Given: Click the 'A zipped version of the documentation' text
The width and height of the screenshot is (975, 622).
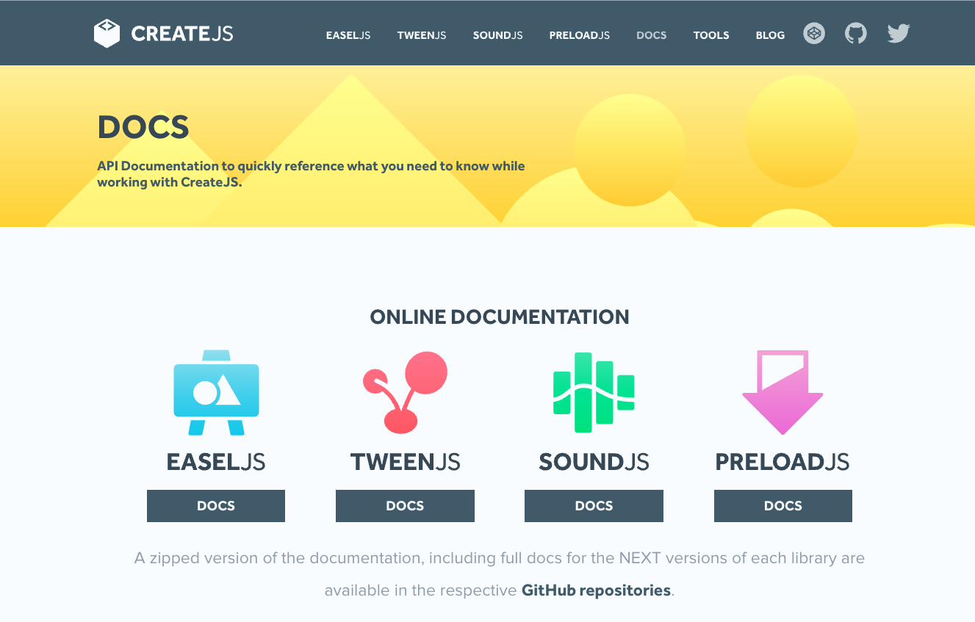Looking at the screenshot, I should tap(500, 574).
